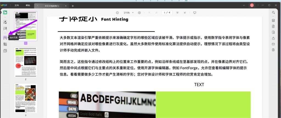The image size is (281, 118).
Task: Open the Comment highlighter tool
Action: pyautogui.click(x=5, y=22)
